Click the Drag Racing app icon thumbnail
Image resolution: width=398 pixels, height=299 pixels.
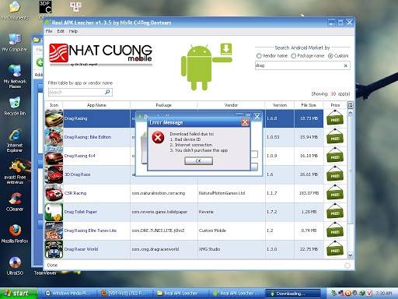(x=54, y=118)
